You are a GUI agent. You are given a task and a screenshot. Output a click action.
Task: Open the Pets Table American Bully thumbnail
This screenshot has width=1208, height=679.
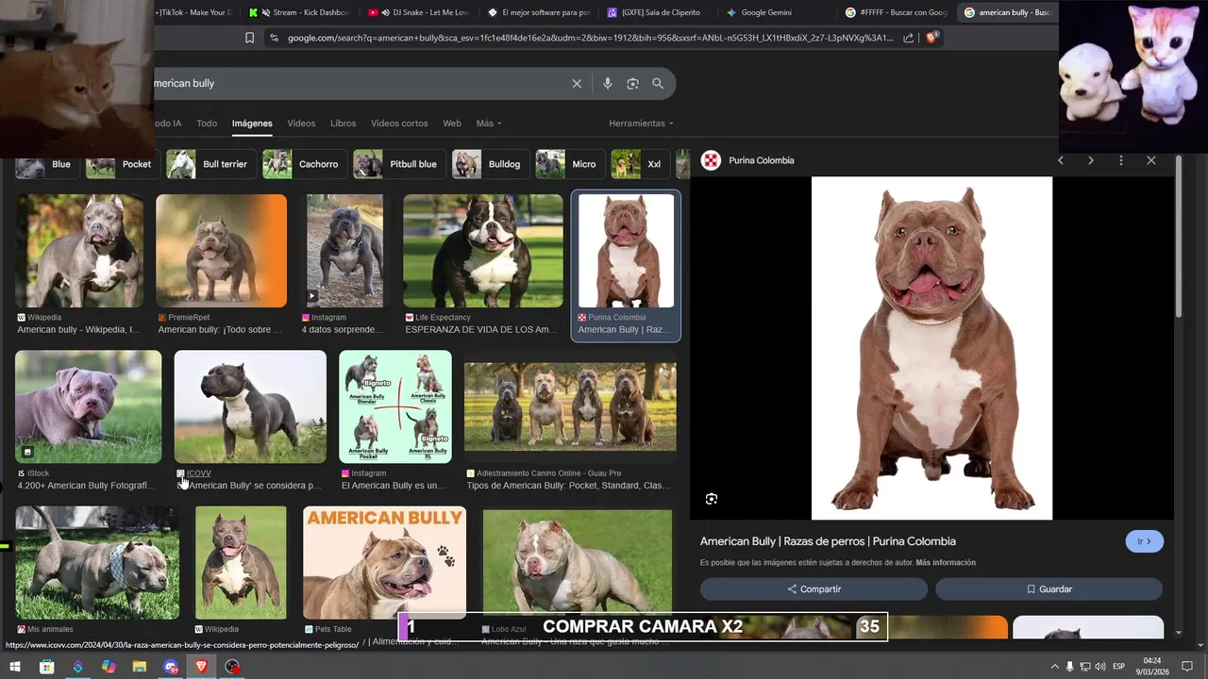click(x=384, y=563)
